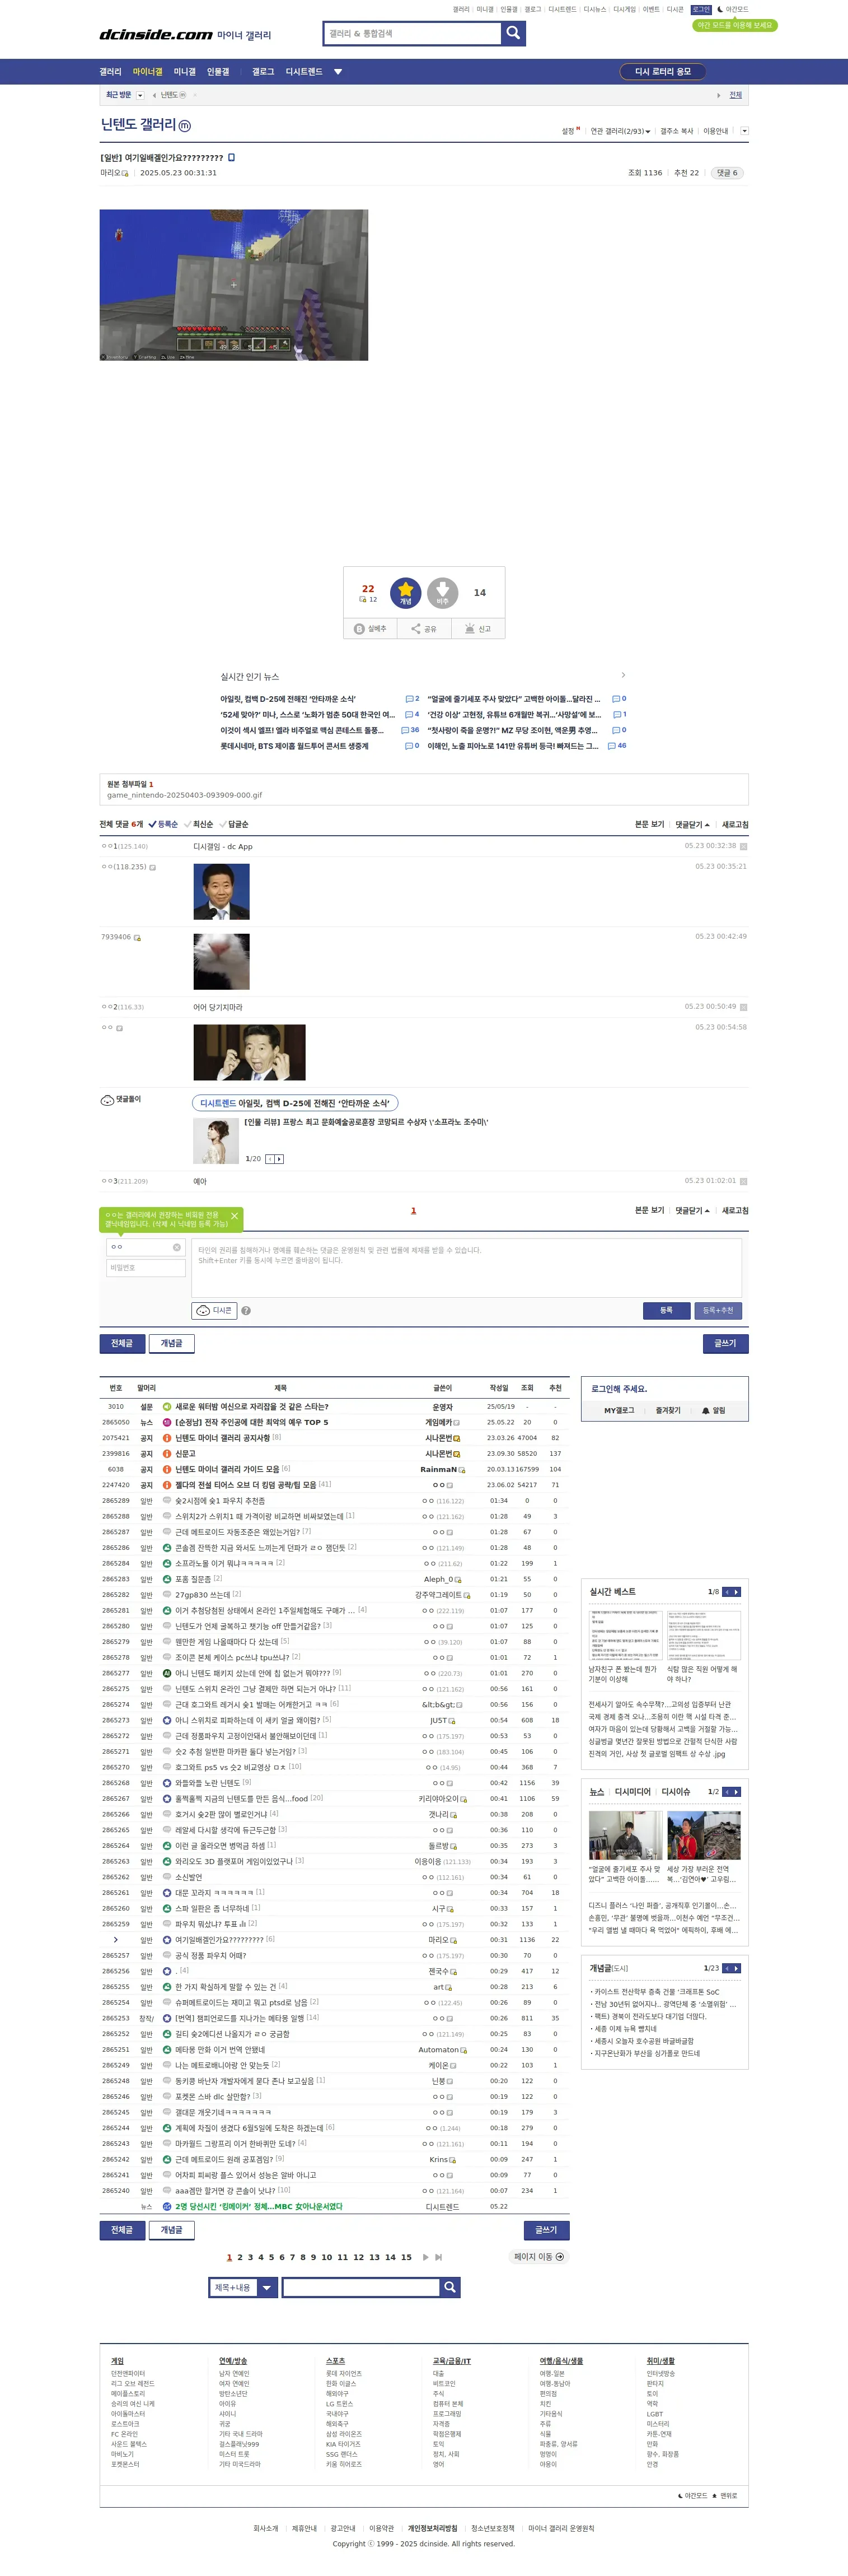Open 닌텐도 마이너 갤러리 가이드 모음 notice
Image resolution: width=848 pixels, height=2576 pixels.
[228, 1469]
